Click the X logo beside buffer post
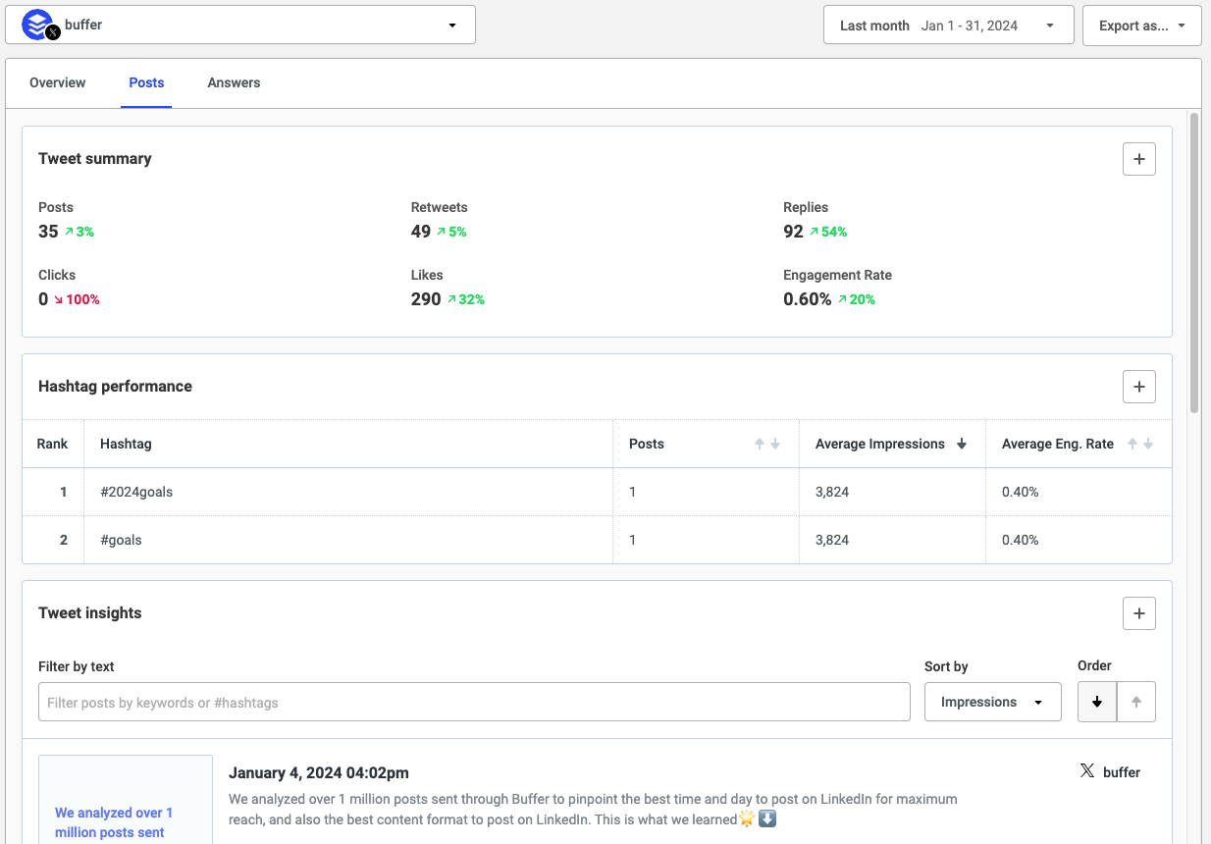 click(1087, 771)
